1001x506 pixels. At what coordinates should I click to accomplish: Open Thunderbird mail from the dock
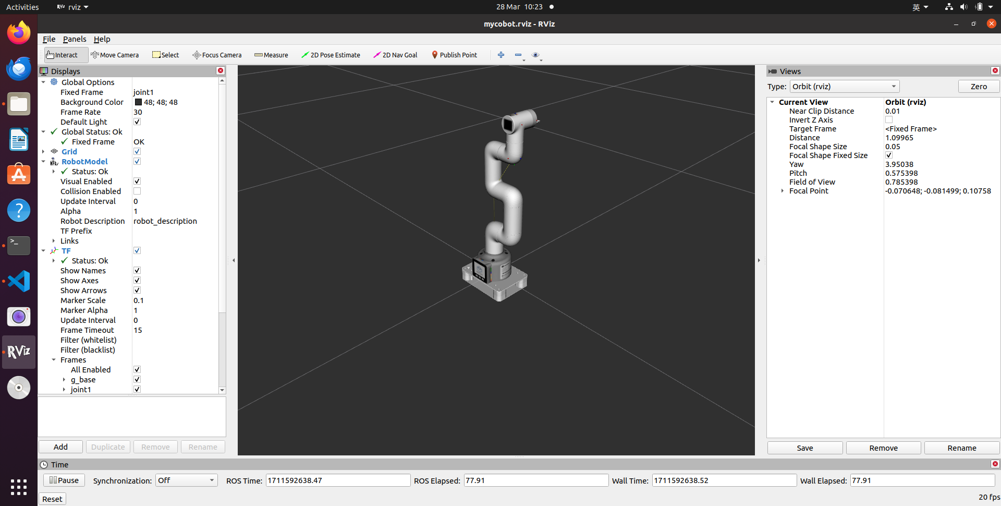click(x=19, y=68)
